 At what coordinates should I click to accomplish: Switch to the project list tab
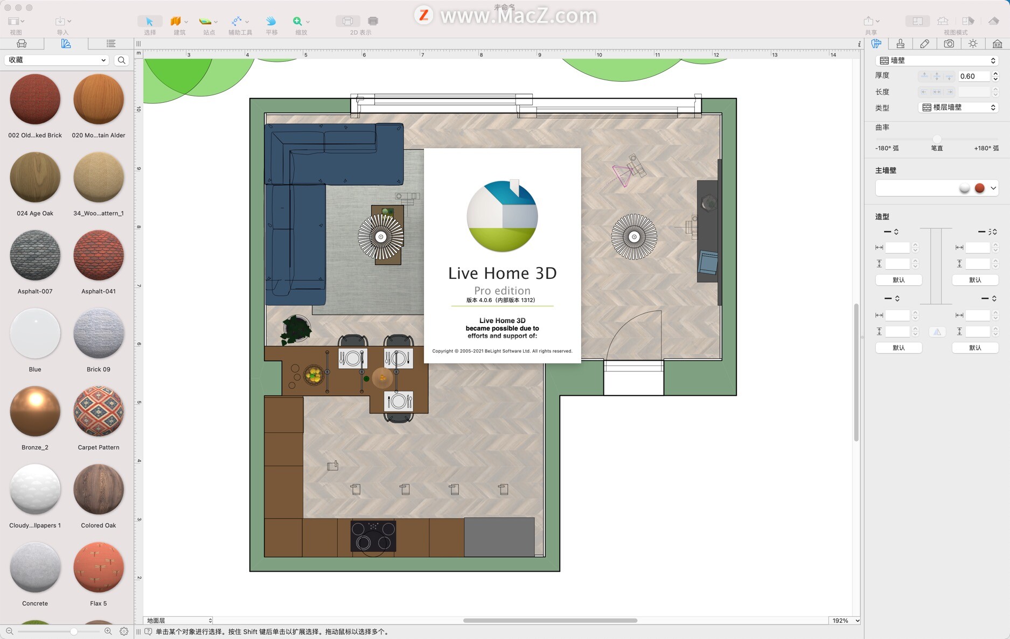click(110, 44)
